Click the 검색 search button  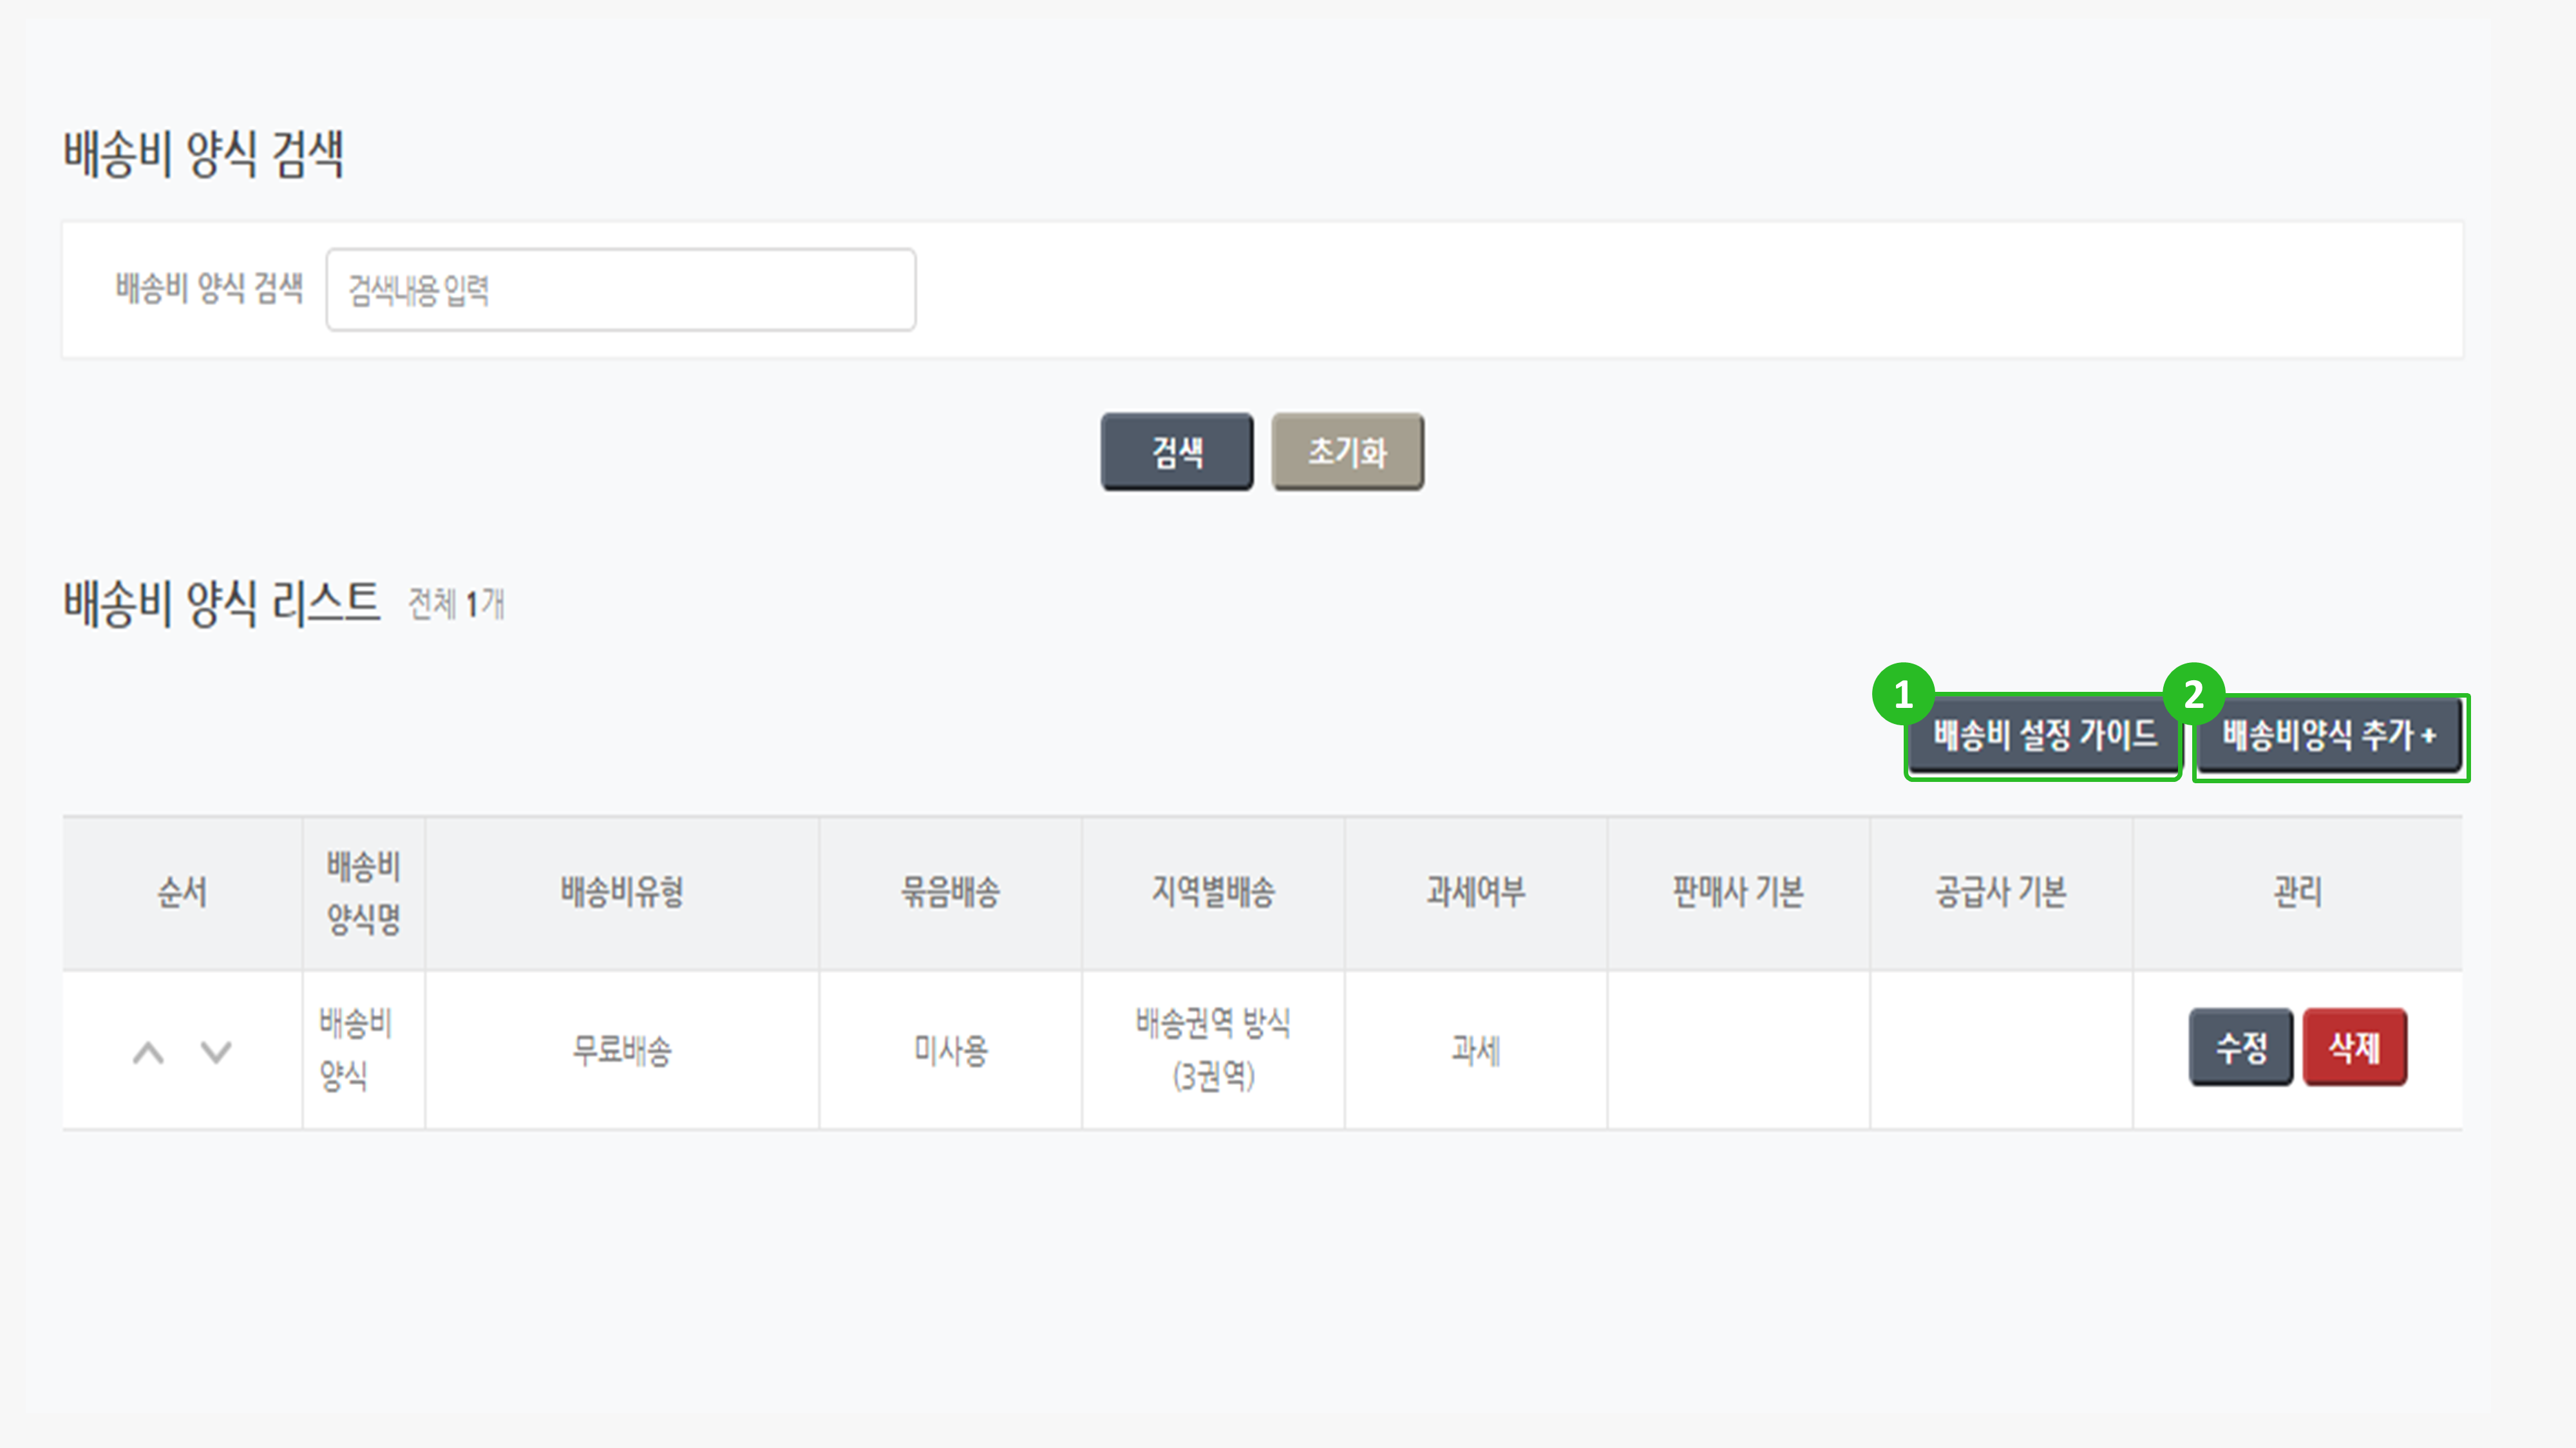(x=1176, y=452)
